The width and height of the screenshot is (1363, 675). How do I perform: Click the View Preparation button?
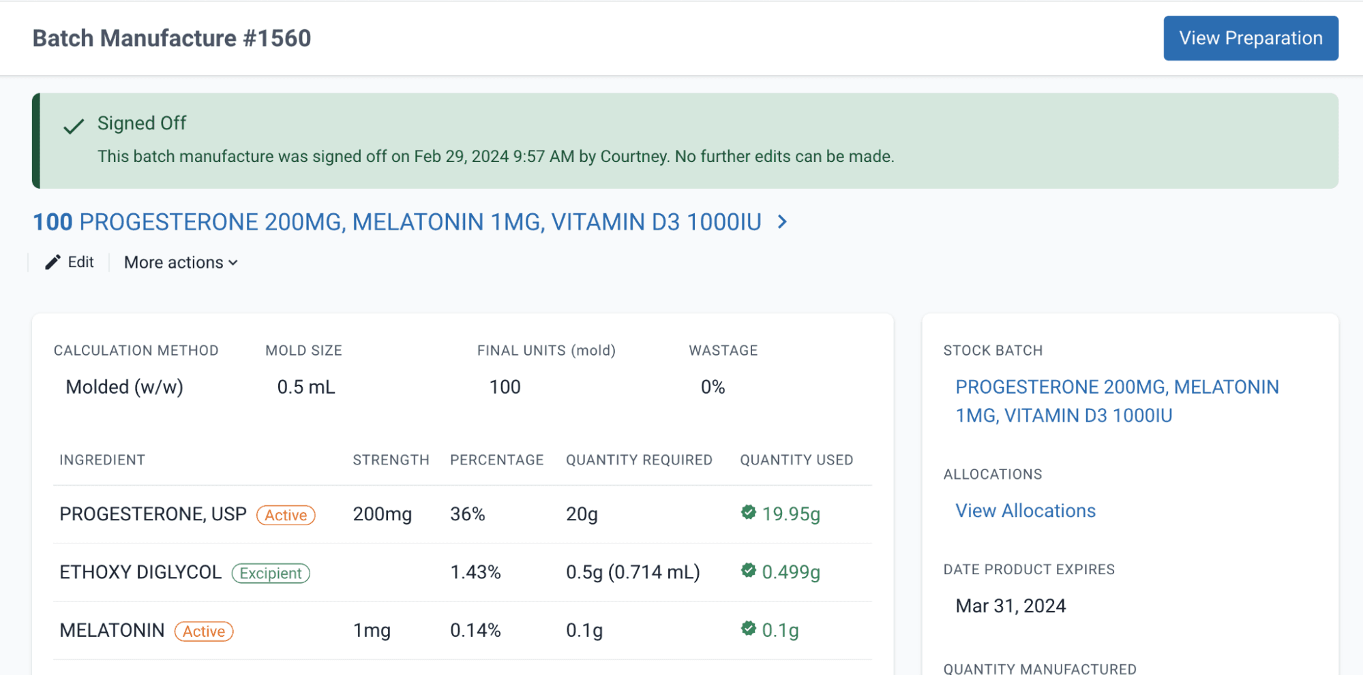point(1250,38)
